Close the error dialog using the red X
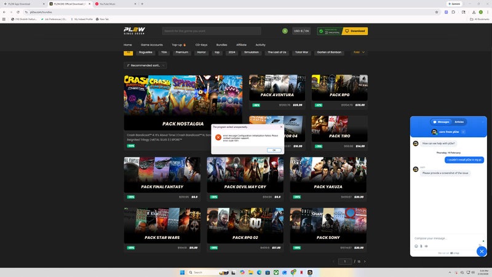 (281, 126)
